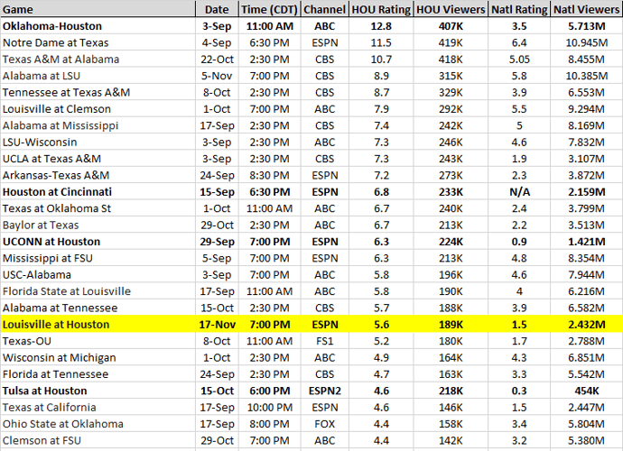Click the 'Alabama at Tennessee' cell

[x=98, y=308]
